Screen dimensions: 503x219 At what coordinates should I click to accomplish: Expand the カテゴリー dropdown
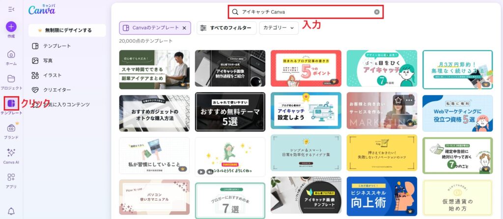[279, 28]
